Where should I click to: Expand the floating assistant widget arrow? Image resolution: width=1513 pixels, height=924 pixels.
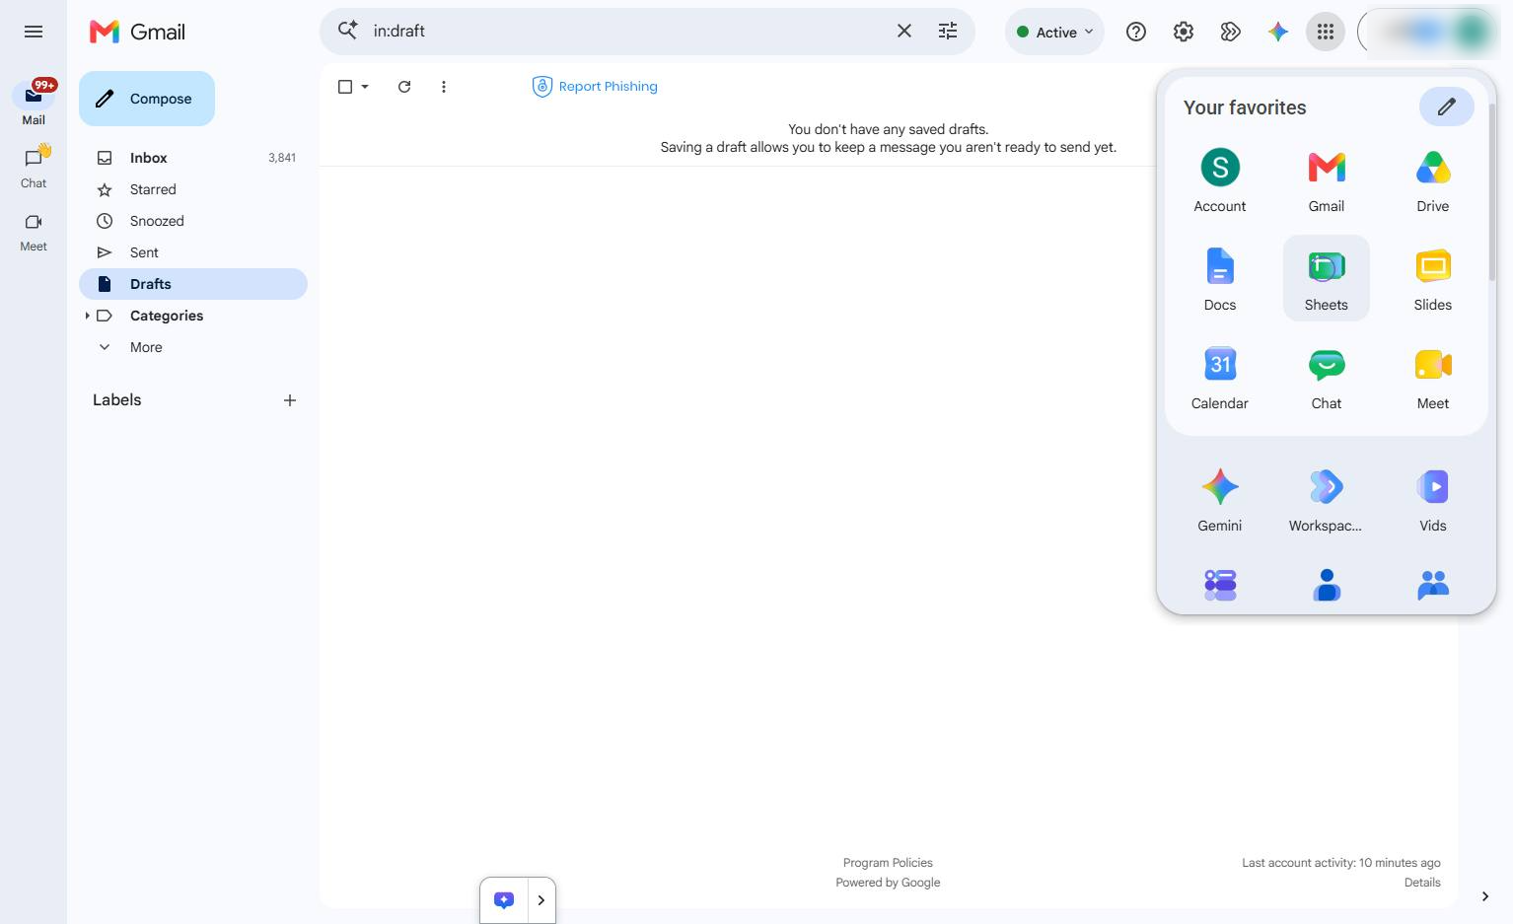(x=541, y=900)
